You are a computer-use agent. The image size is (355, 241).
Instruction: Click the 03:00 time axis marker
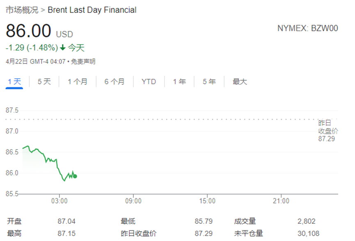[x=60, y=201]
